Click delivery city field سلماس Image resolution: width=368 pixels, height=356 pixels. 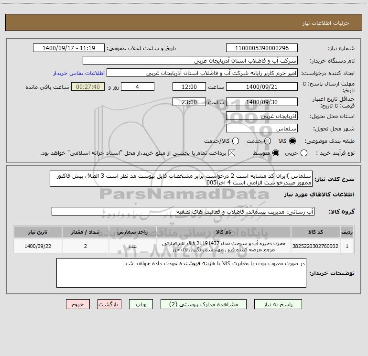pyautogui.click(x=262, y=128)
